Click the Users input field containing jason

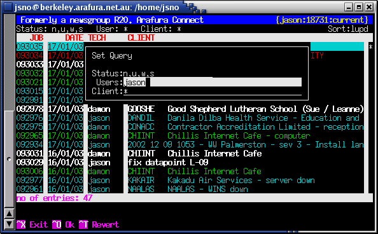(x=213, y=82)
